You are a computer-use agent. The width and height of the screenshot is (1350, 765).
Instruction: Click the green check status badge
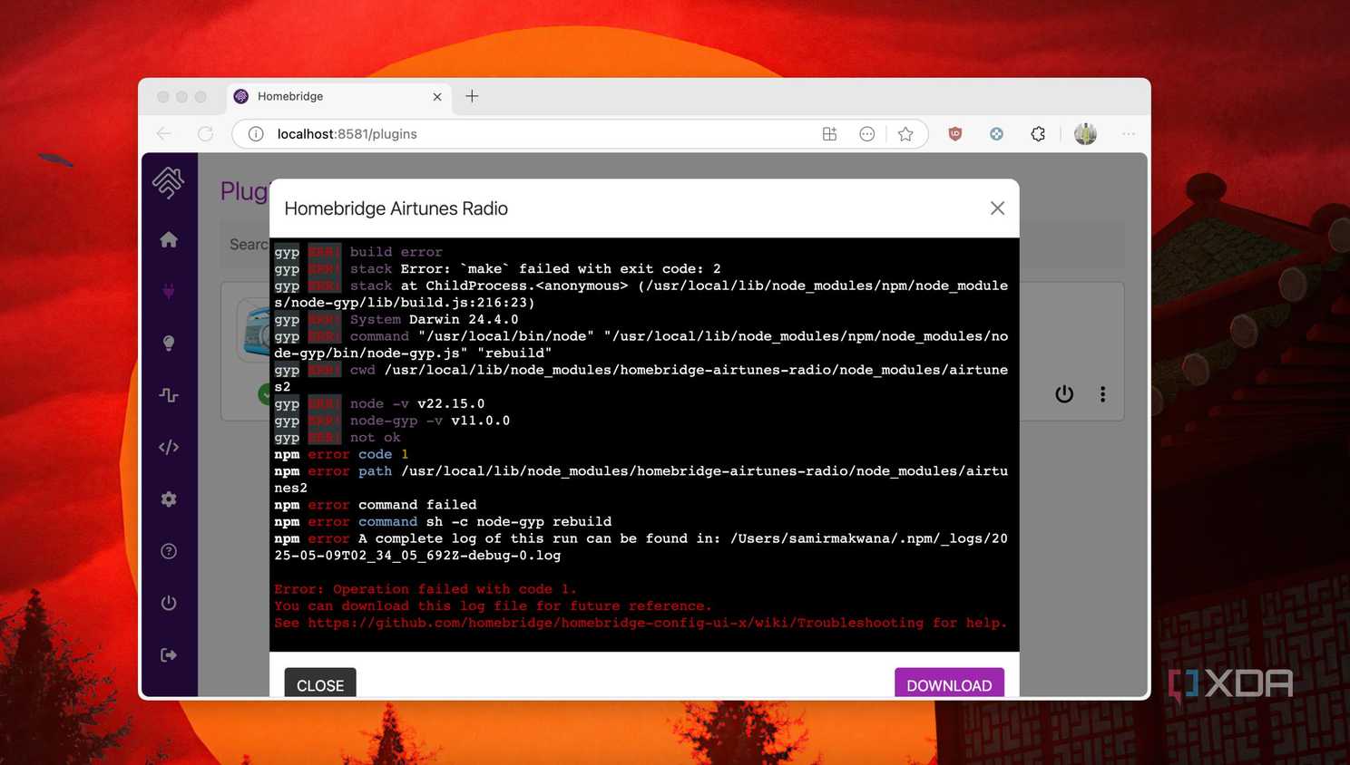point(264,394)
